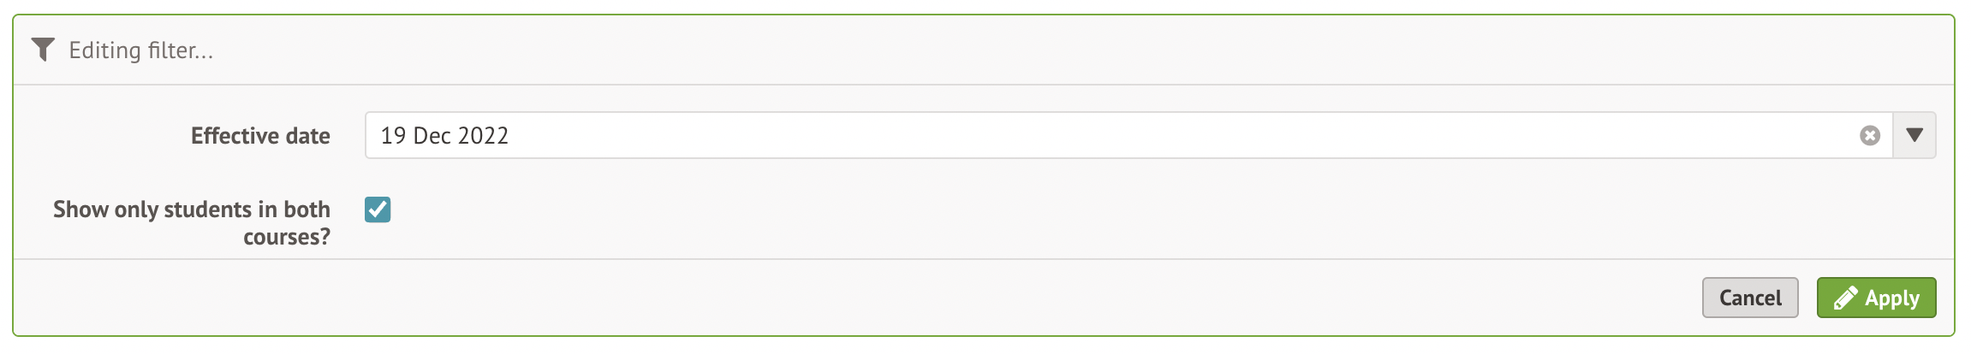
Task: Uncheck Show only students in both courses
Action: tap(378, 209)
